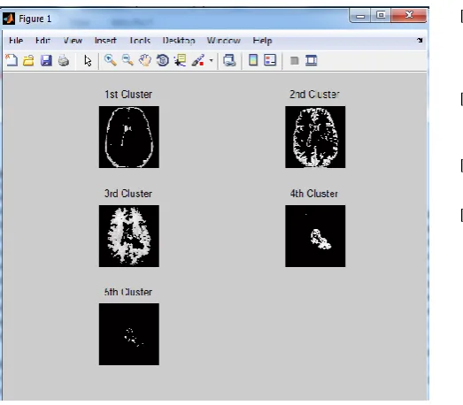Click the "2nd Cluster" title text

click(x=314, y=95)
